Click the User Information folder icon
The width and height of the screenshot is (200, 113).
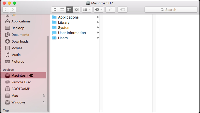point(54,33)
